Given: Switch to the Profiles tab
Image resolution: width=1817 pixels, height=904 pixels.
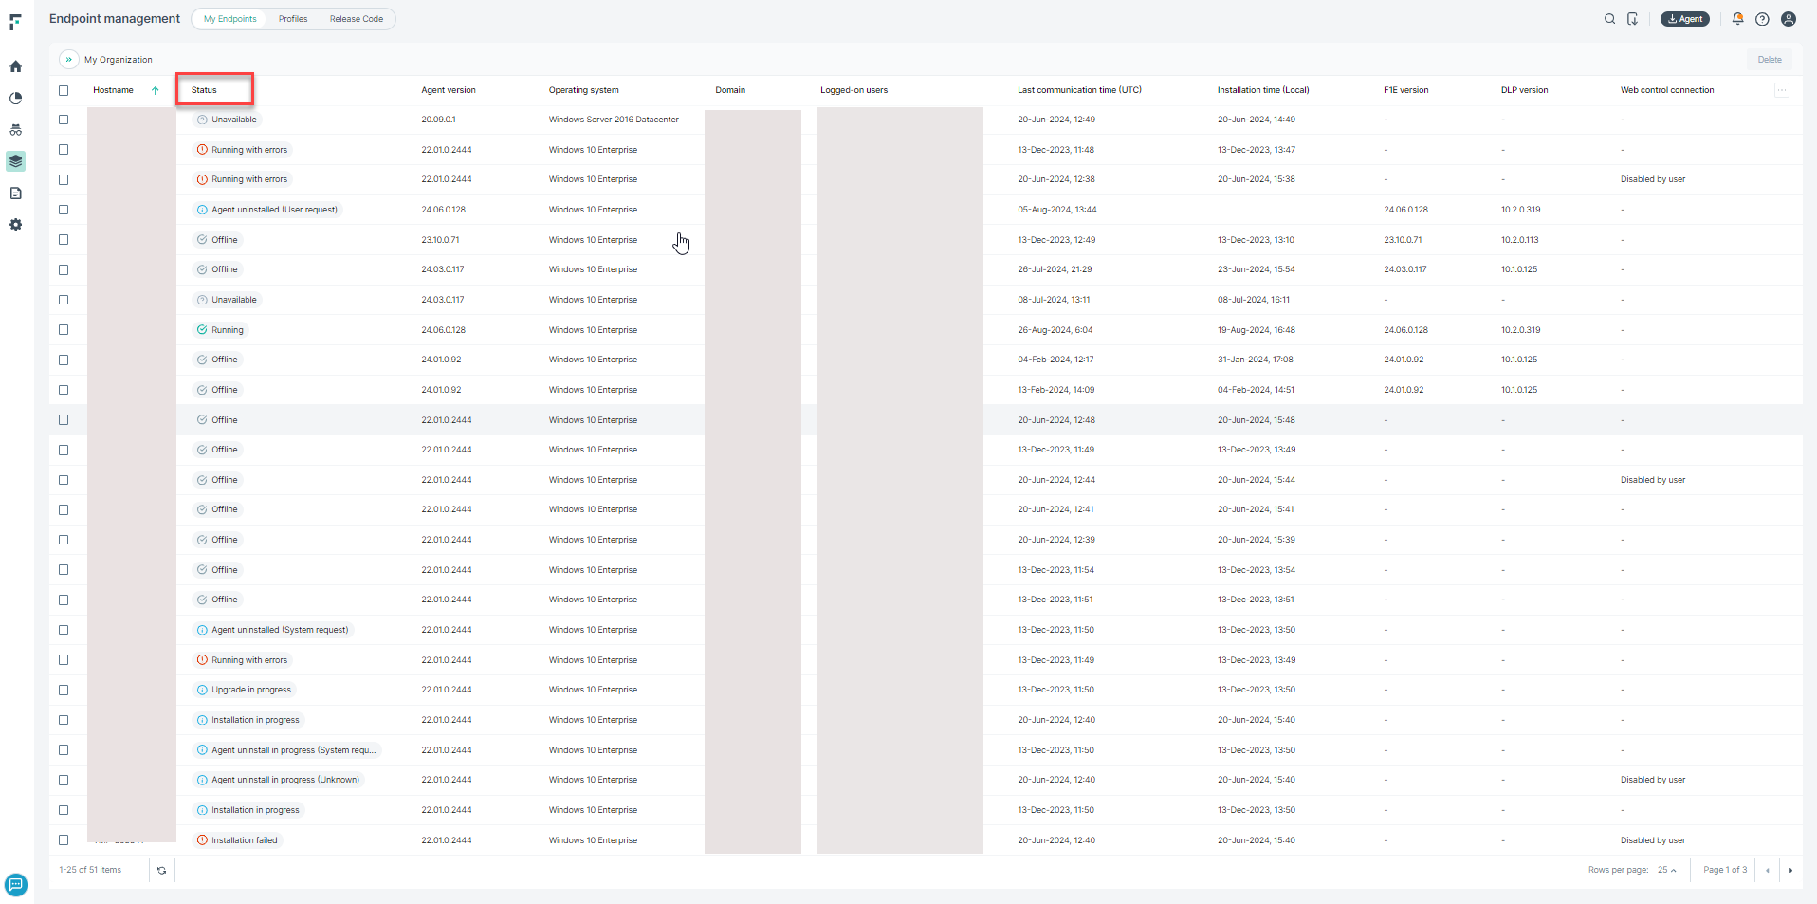Looking at the screenshot, I should click(x=293, y=18).
